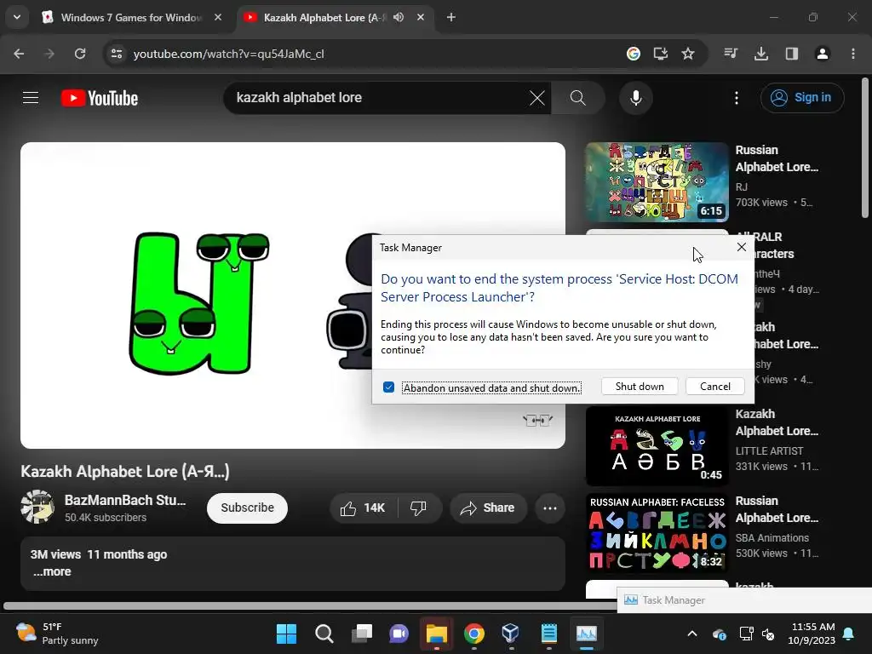Subscribe to the channel
The width and height of the screenshot is (872, 654).
[247, 508]
